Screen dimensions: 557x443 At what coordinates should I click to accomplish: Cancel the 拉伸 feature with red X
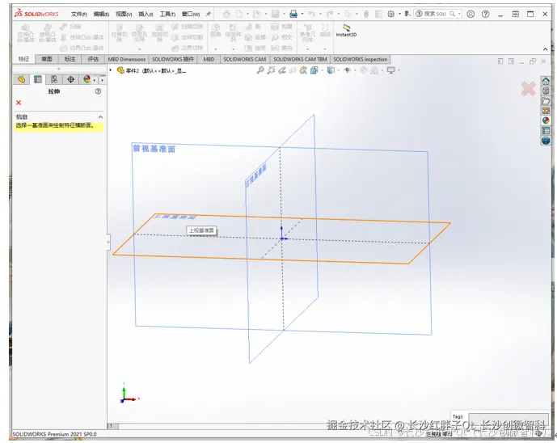(x=19, y=103)
